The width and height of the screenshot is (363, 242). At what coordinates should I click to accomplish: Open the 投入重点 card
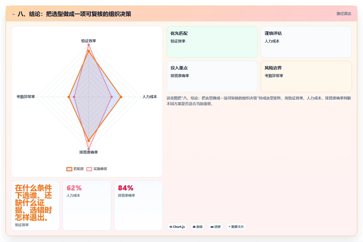point(212,77)
